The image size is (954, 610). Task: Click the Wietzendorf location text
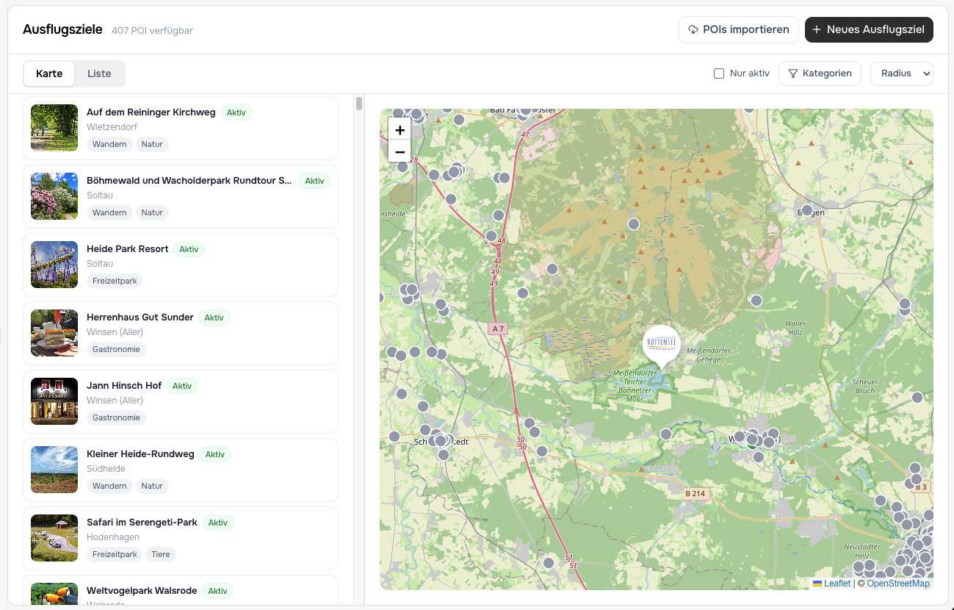pyautogui.click(x=112, y=127)
